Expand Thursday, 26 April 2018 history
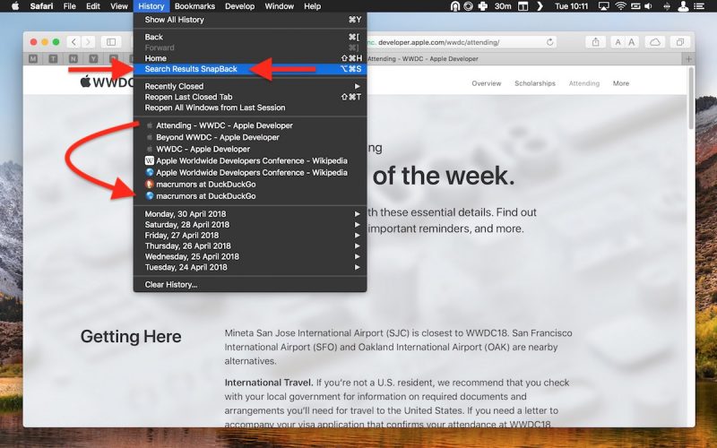The image size is (717, 448). [x=250, y=246]
